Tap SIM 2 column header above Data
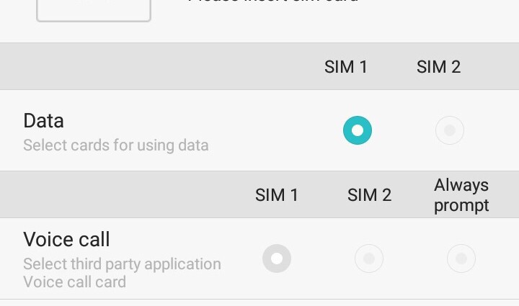 [x=438, y=67]
